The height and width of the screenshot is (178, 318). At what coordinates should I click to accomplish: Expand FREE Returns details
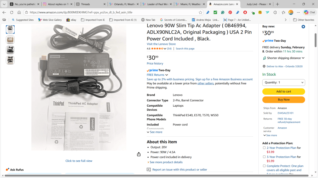(x=157, y=75)
